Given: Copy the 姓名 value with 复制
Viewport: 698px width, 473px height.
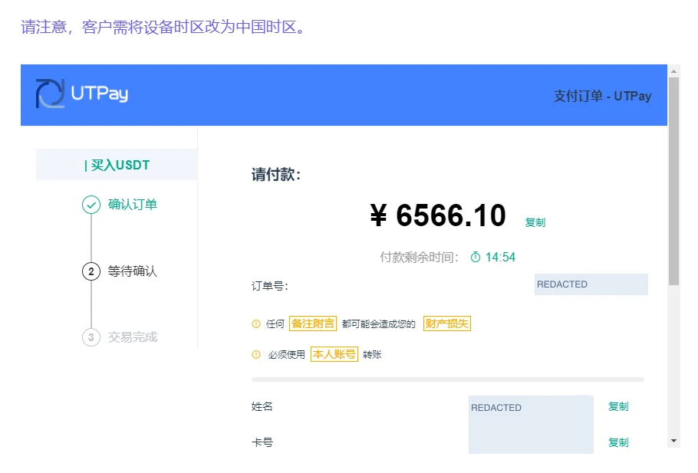Looking at the screenshot, I should (x=618, y=406).
